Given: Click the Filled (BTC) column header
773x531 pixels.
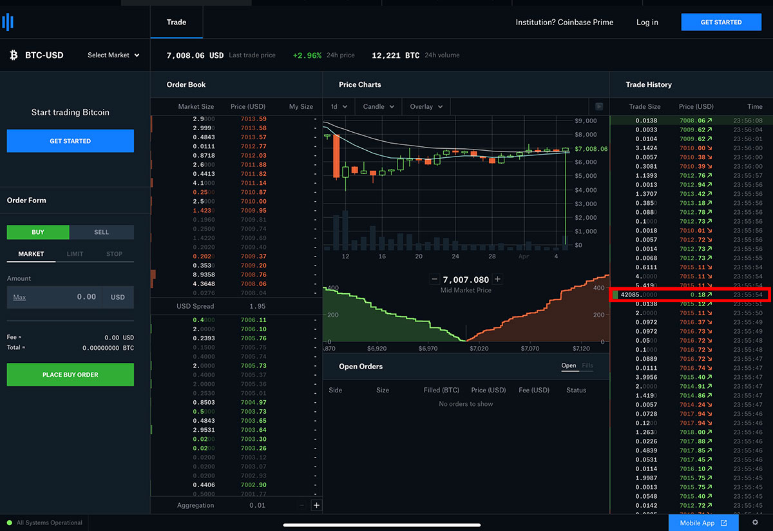Looking at the screenshot, I should click(441, 390).
